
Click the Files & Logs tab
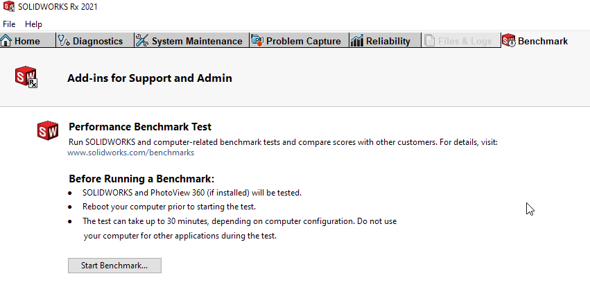pos(460,41)
